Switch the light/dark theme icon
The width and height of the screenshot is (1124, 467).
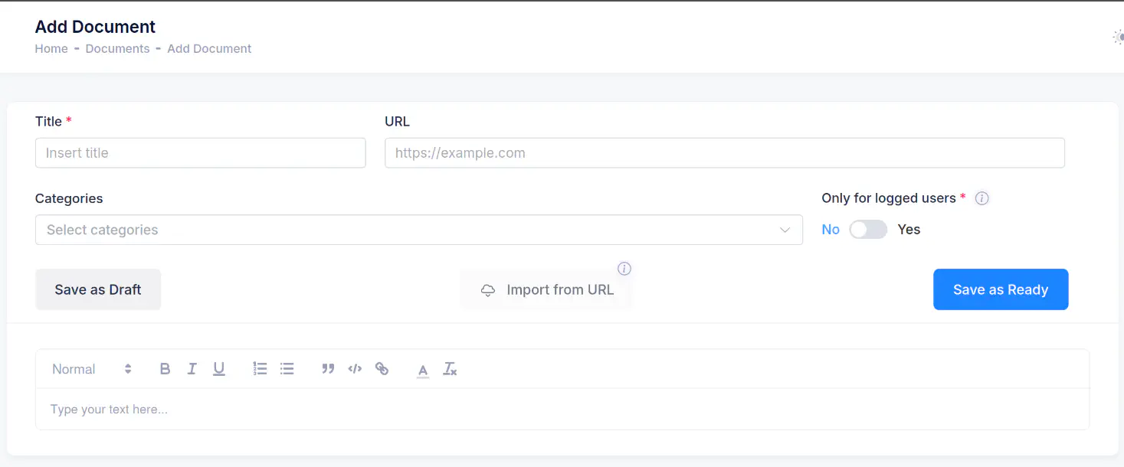[1118, 37]
